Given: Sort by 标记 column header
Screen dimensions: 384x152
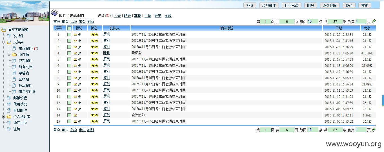Looking at the screenshot, I should pos(79,28).
